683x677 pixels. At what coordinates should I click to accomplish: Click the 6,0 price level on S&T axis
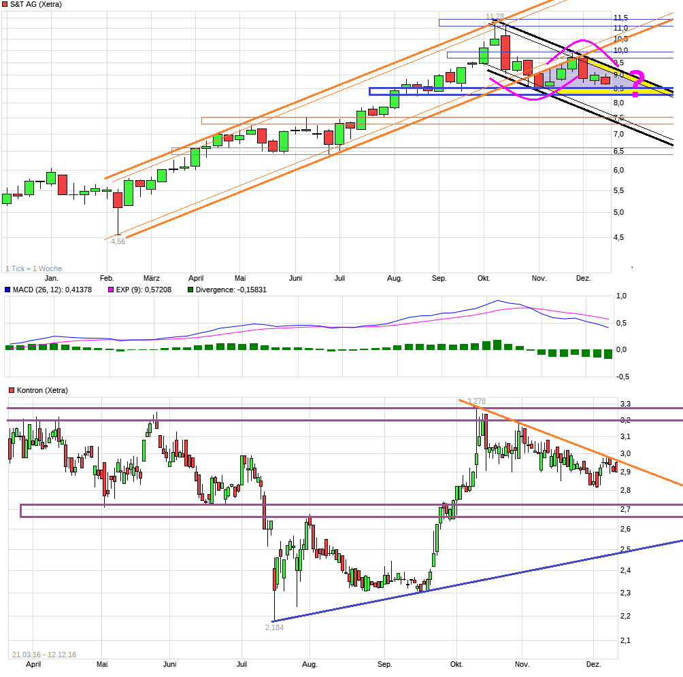[x=618, y=170]
